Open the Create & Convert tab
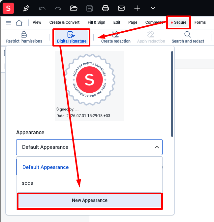The height and width of the screenshot is (222, 214). point(64,22)
